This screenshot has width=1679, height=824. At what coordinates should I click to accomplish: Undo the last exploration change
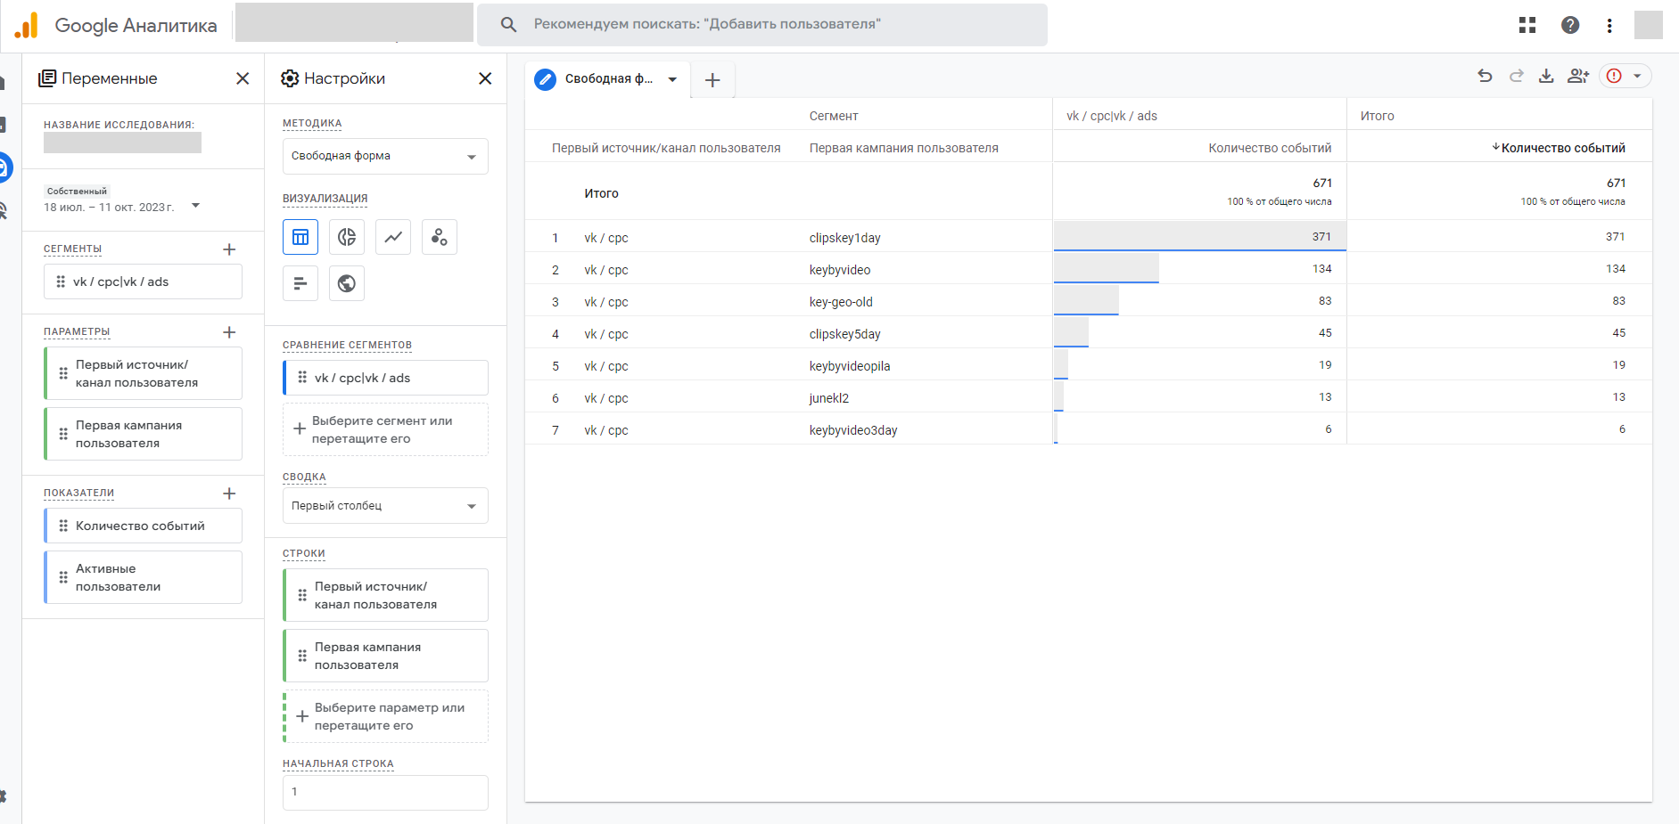coord(1485,77)
